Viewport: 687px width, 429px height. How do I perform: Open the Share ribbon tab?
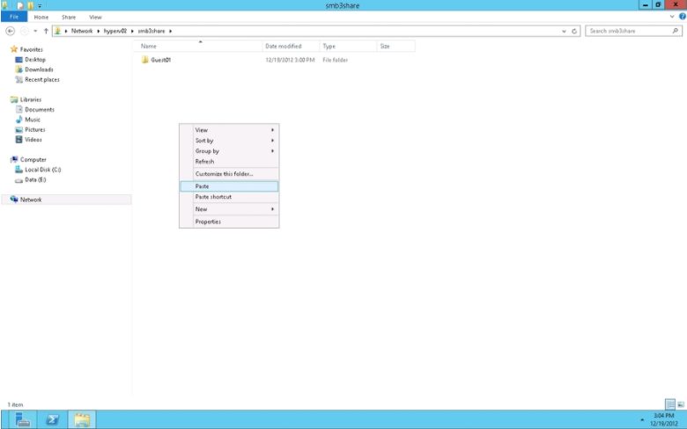tap(69, 17)
